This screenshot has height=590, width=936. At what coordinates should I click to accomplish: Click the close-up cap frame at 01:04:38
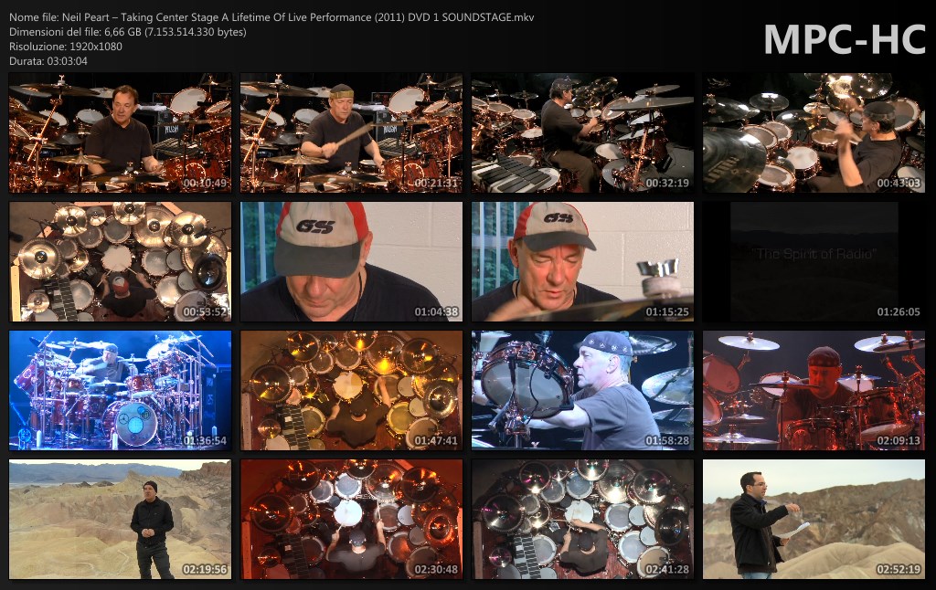coord(351,262)
